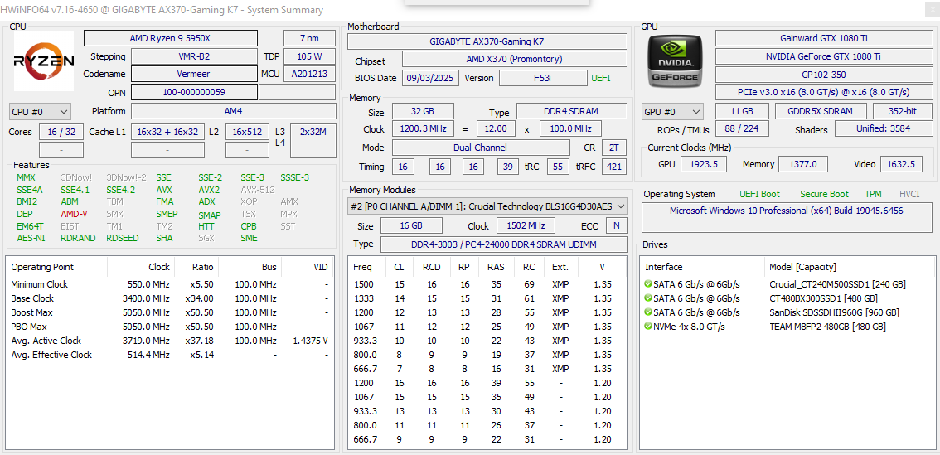Click the VMR-B2 stepping value

pyautogui.click(x=194, y=56)
